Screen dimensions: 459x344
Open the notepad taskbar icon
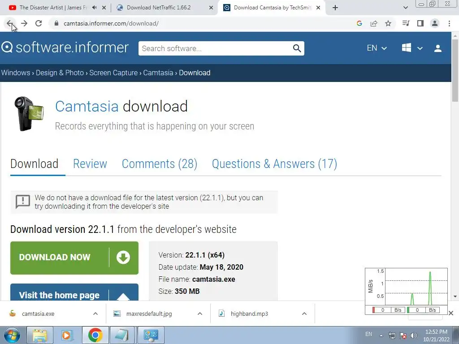pyautogui.click(x=122, y=335)
